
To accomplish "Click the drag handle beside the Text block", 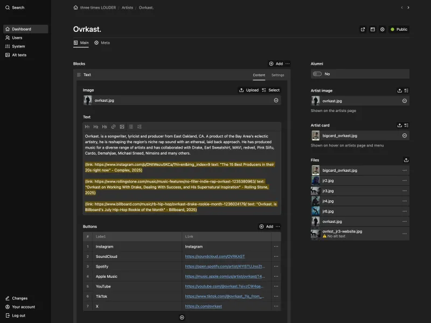I will (77, 74).
